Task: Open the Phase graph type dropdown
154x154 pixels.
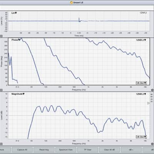Action: (16, 40)
